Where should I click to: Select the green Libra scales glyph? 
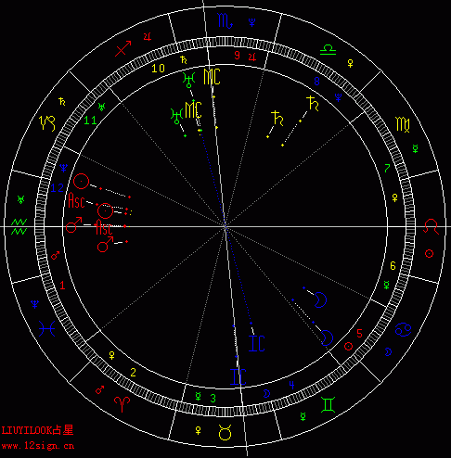(328, 49)
